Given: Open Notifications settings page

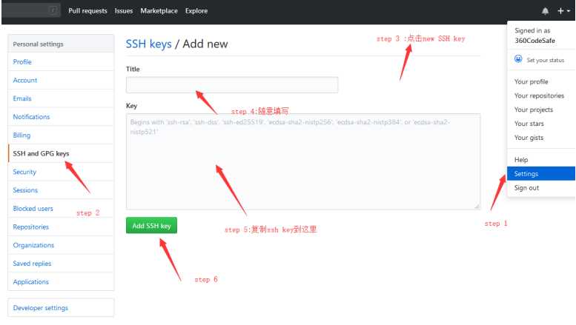Looking at the screenshot, I should (x=61, y=117).
